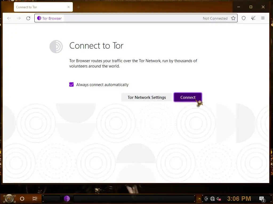Open the notification center icon

[262, 199]
